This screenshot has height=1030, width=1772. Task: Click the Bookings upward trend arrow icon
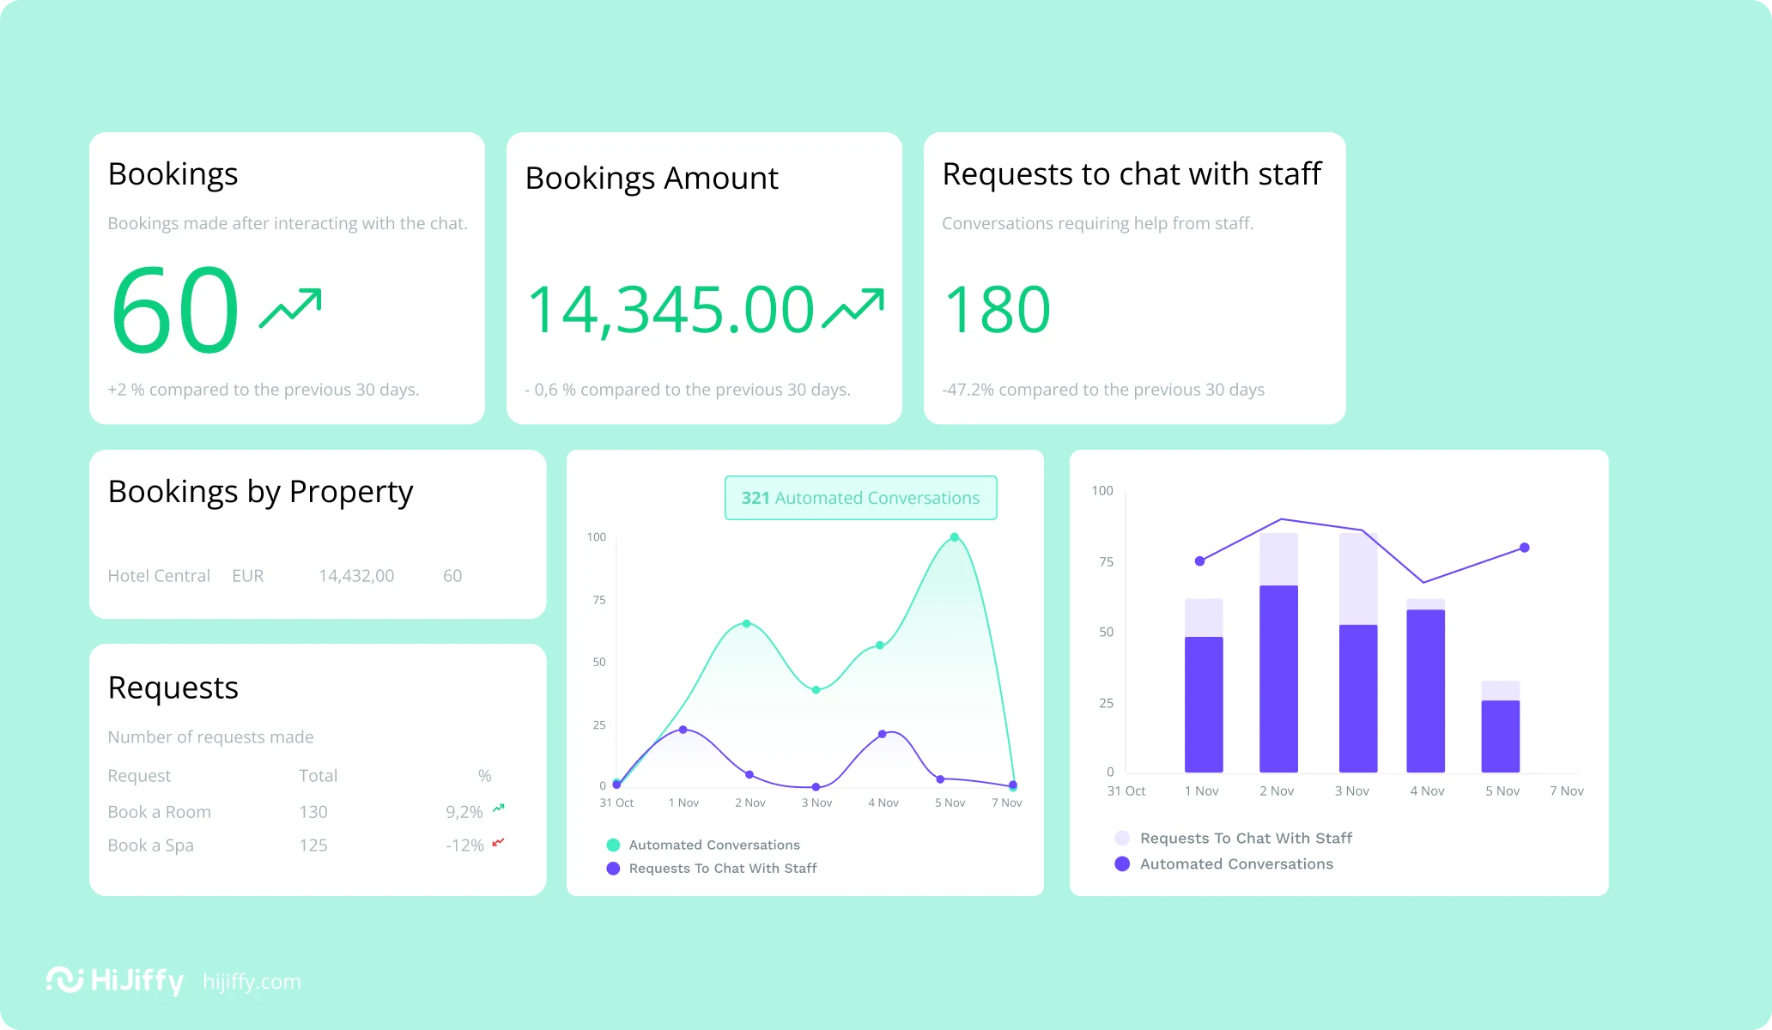coord(290,308)
